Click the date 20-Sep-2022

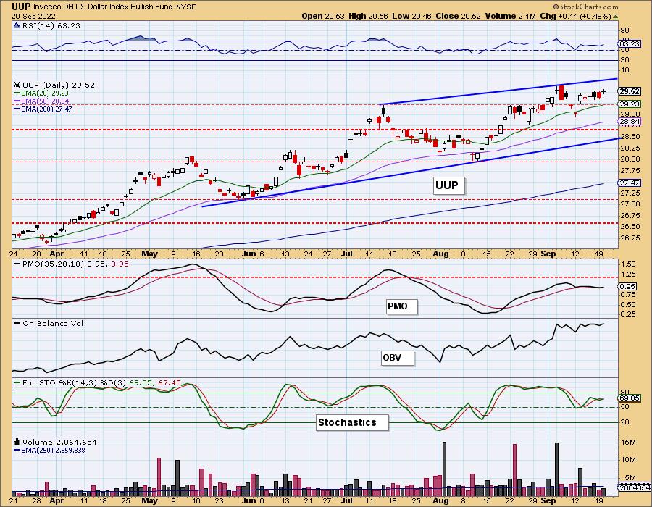(x=33, y=16)
